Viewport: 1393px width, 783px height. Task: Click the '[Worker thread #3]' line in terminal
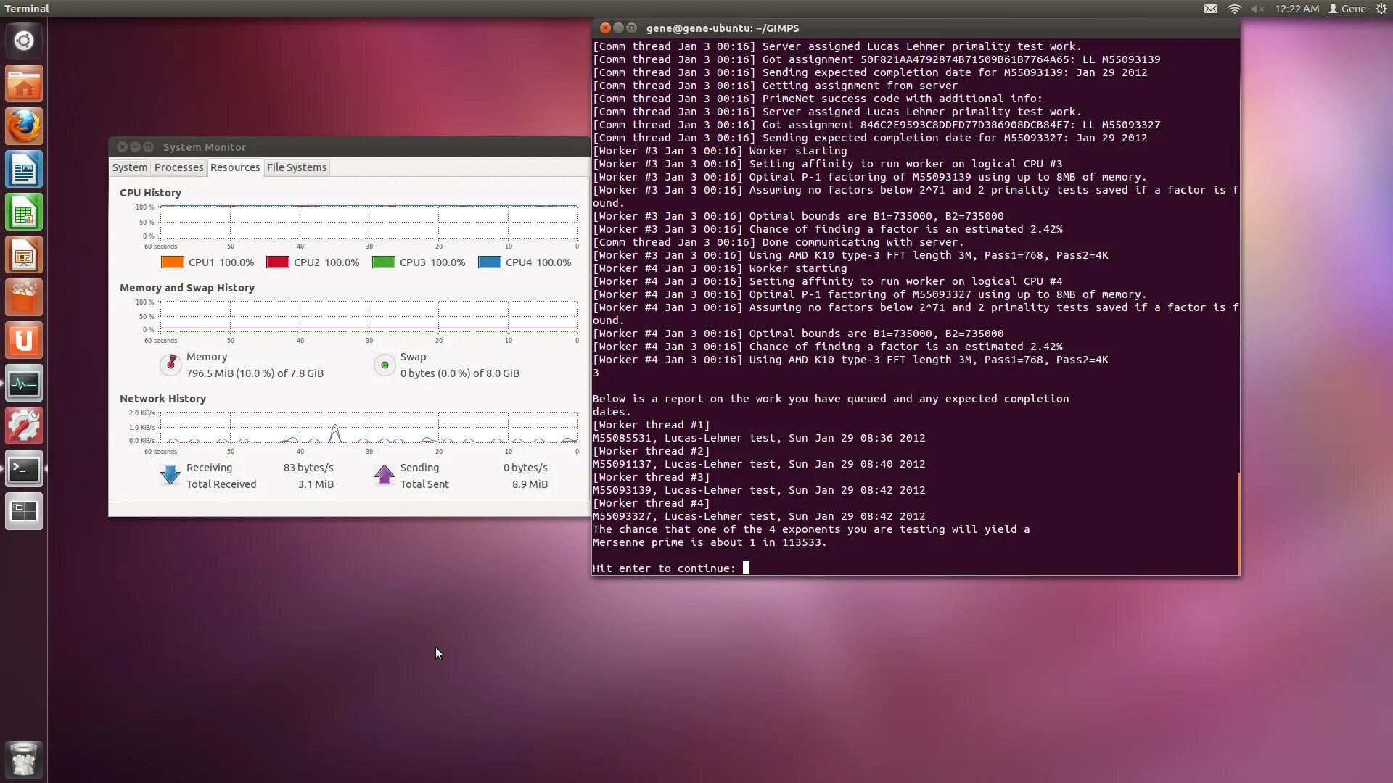(651, 477)
